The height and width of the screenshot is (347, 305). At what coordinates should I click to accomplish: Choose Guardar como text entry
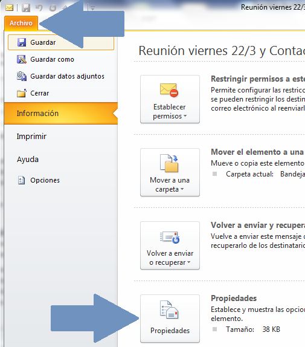click(x=52, y=59)
